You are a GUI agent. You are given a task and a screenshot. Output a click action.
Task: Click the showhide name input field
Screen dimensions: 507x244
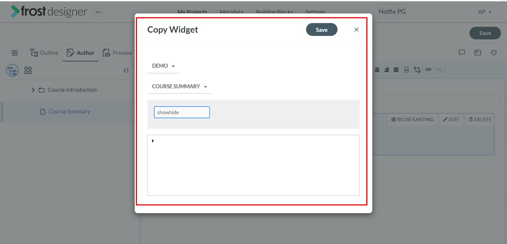182,112
